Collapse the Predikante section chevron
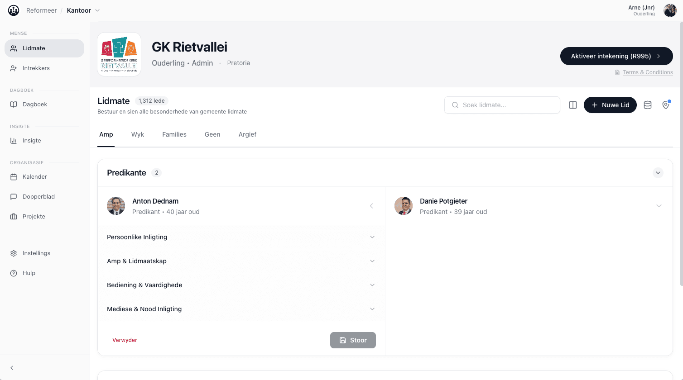The width and height of the screenshot is (683, 380). [658, 172]
